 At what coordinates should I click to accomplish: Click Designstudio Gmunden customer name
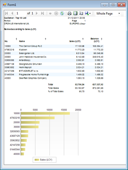30,64
